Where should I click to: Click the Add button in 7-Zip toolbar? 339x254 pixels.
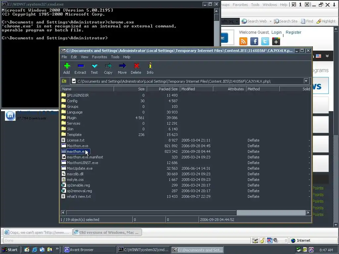pos(67,68)
